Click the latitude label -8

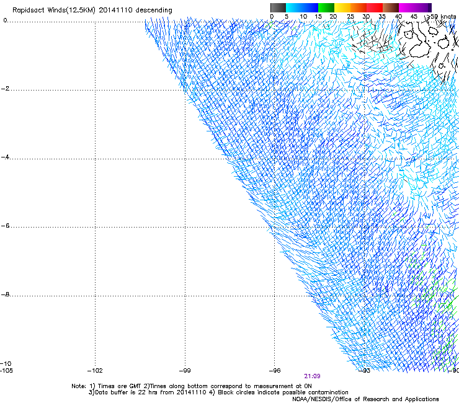click(5, 294)
